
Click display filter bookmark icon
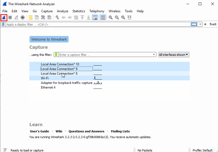click(x=3, y=25)
